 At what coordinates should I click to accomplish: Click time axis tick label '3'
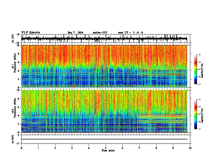click(x=72, y=148)
